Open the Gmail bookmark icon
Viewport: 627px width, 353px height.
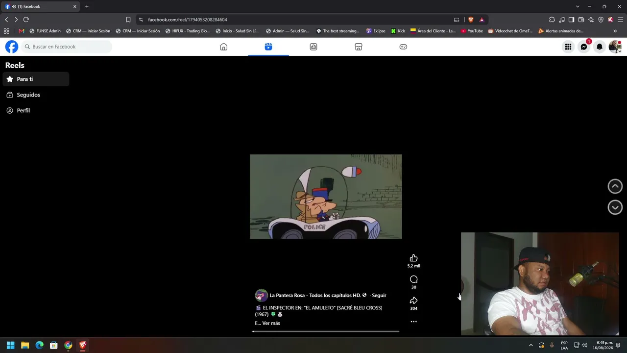21,31
